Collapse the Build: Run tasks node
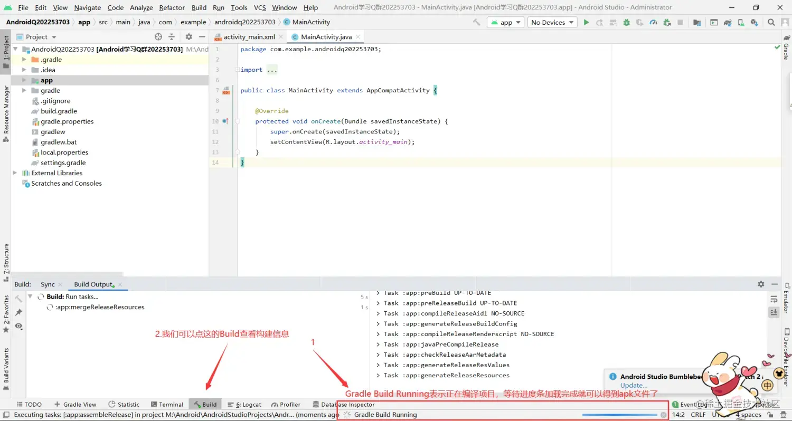Image resolution: width=792 pixels, height=421 pixels. pyautogui.click(x=30, y=296)
